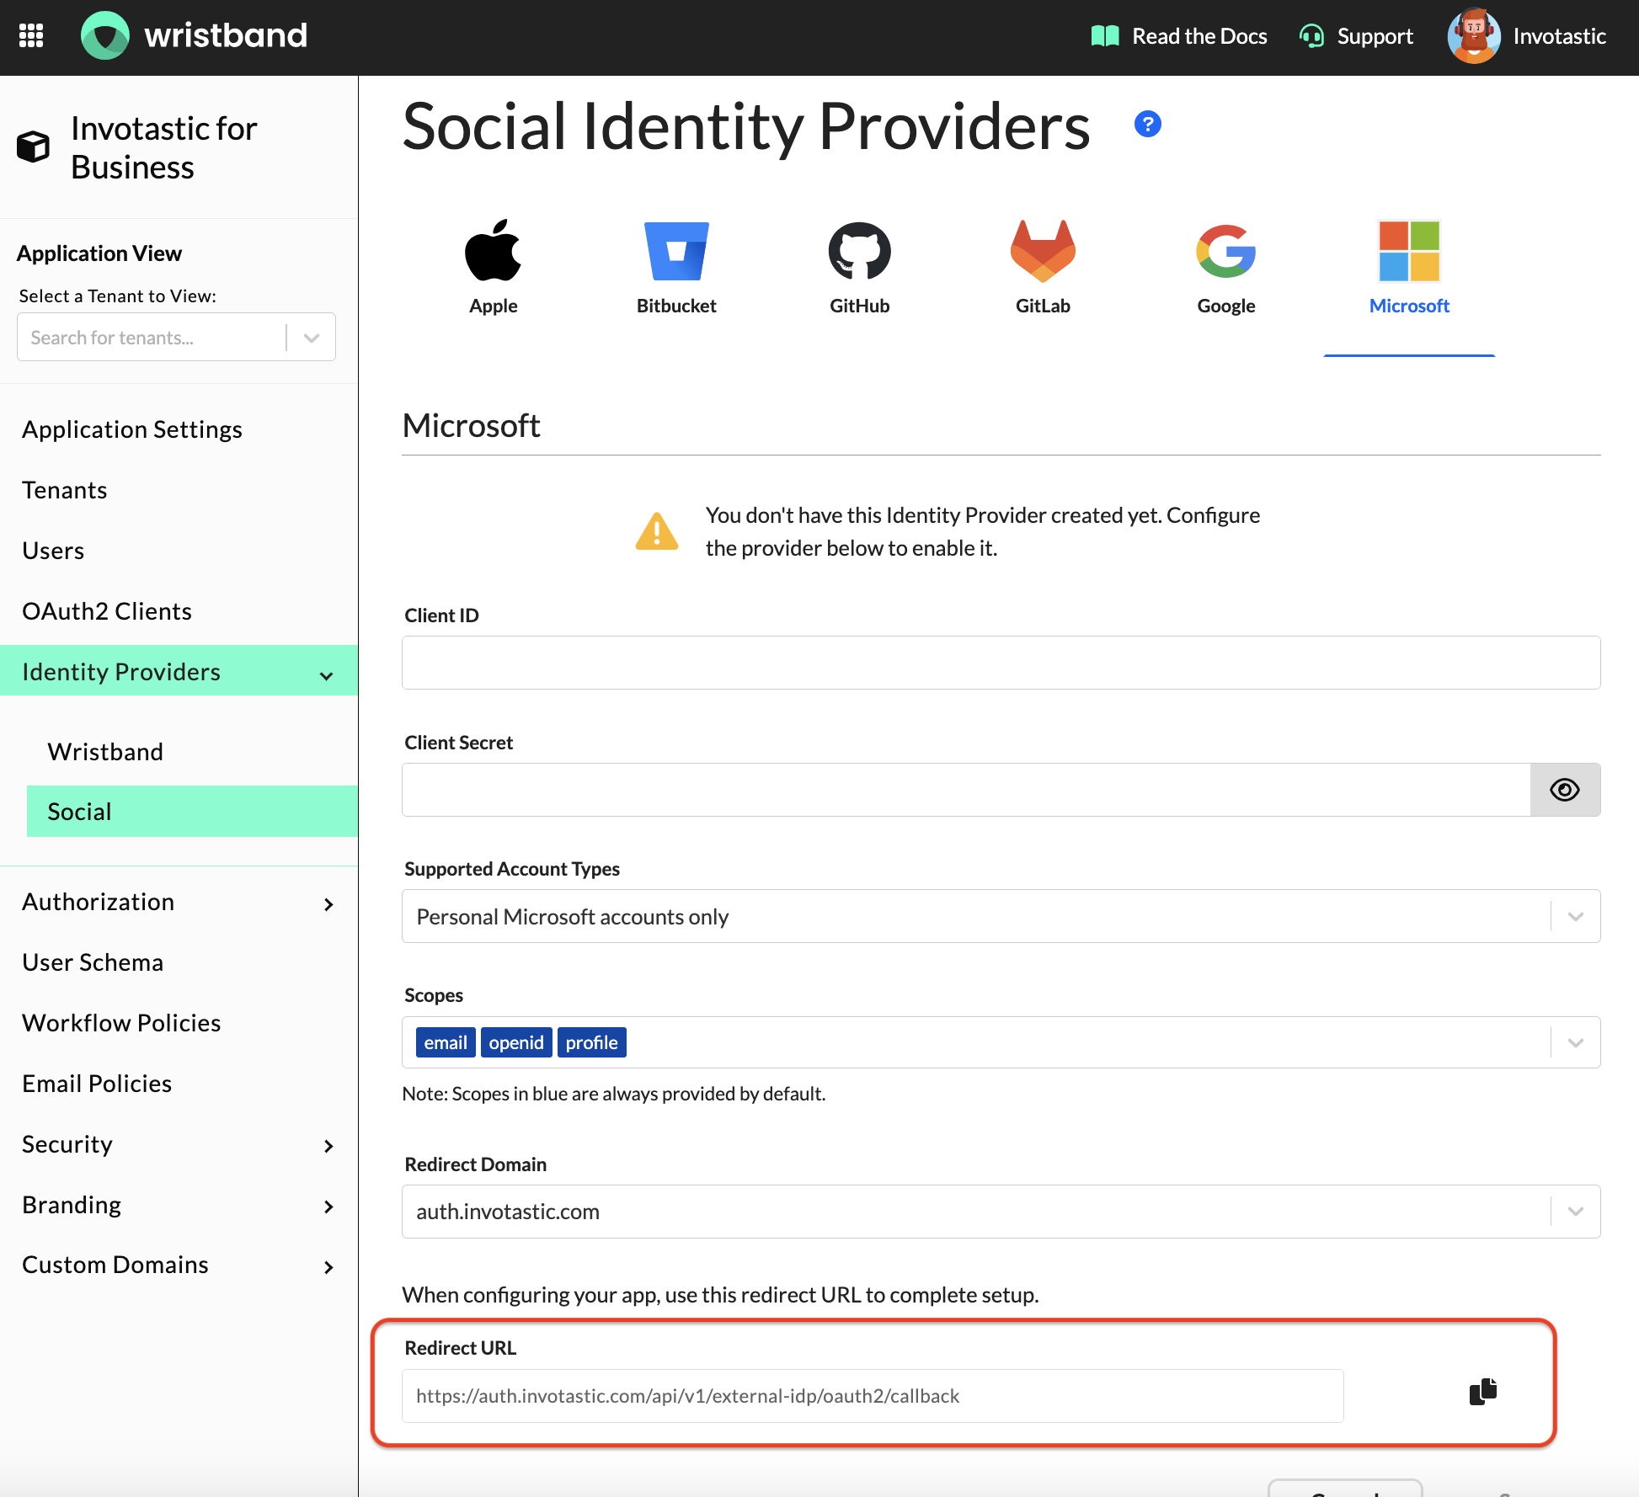This screenshot has height=1497, width=1639.
Task: Select the Google provider icon
Action: [1226, 251]
